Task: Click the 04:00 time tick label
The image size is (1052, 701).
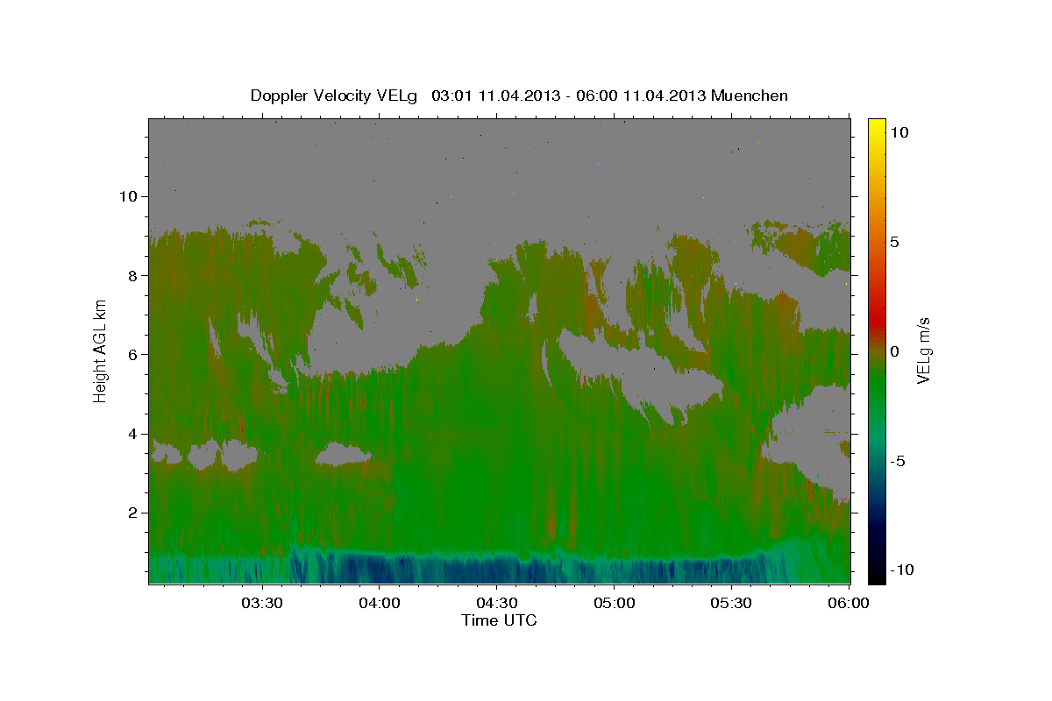Action: click(380, 603)
